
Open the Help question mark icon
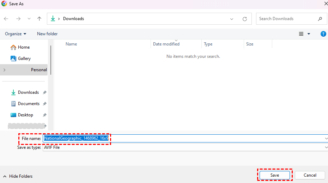323,34
